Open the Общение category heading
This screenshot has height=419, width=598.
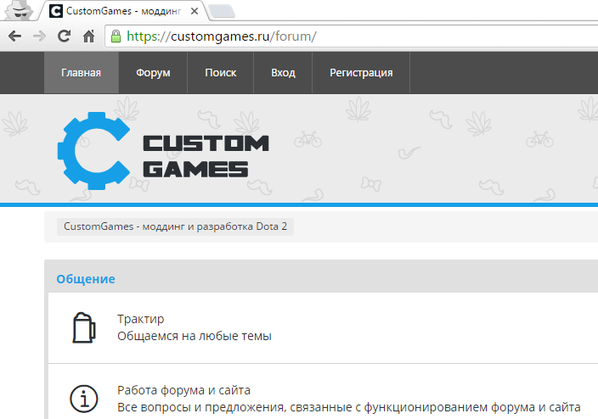(x=86, y=279)
